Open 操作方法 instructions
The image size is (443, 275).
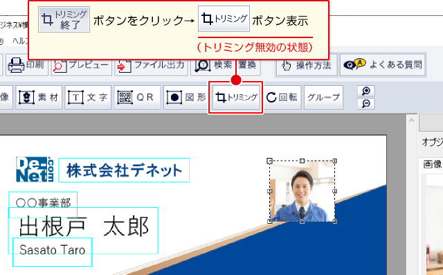307,65
